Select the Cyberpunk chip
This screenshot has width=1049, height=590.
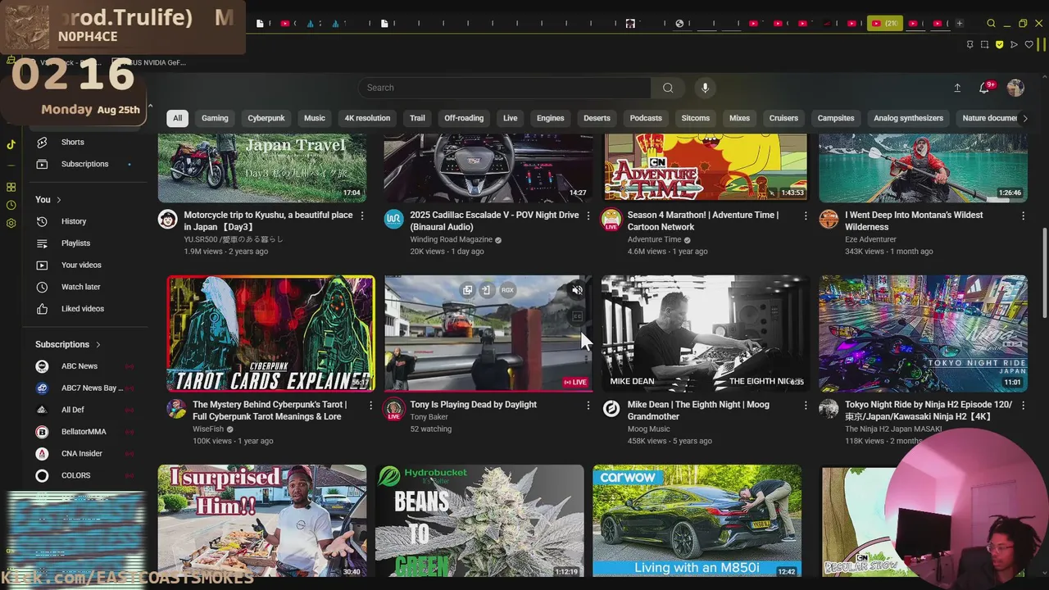266,118
